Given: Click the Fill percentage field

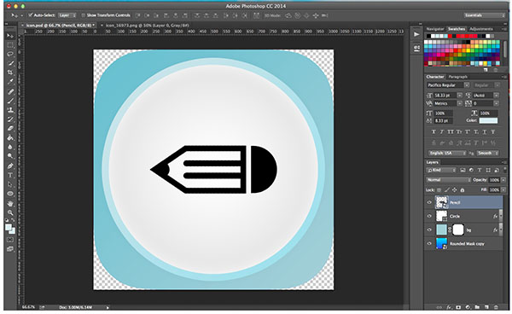Looking at the screenshot, I should point(494,190).
